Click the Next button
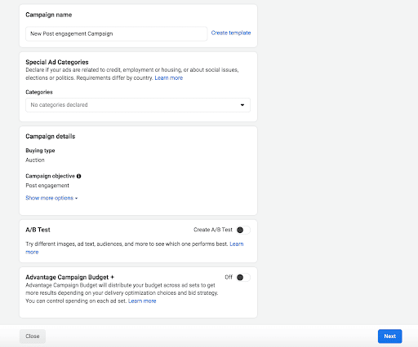Screen dimensions: 418x347 (389, 336)
